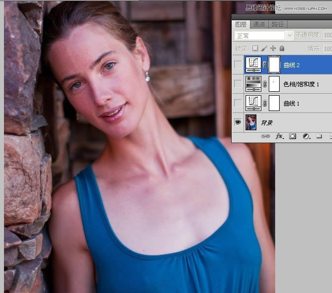
Task: Switch to the 通道 tab
Action: pyautogui.click(x=259, y=24)
